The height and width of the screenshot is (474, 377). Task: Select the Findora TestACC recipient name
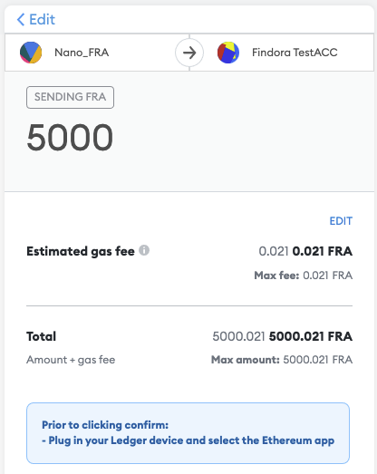click(295, 53)
